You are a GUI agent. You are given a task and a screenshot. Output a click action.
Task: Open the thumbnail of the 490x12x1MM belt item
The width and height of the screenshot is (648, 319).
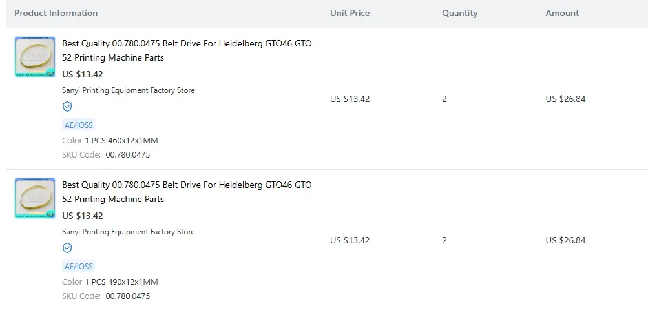point(35,198)
